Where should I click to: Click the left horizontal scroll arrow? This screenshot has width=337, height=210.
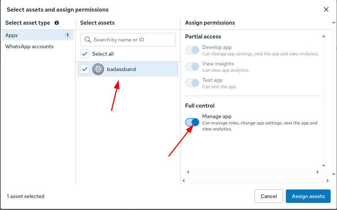click(188, 172)
